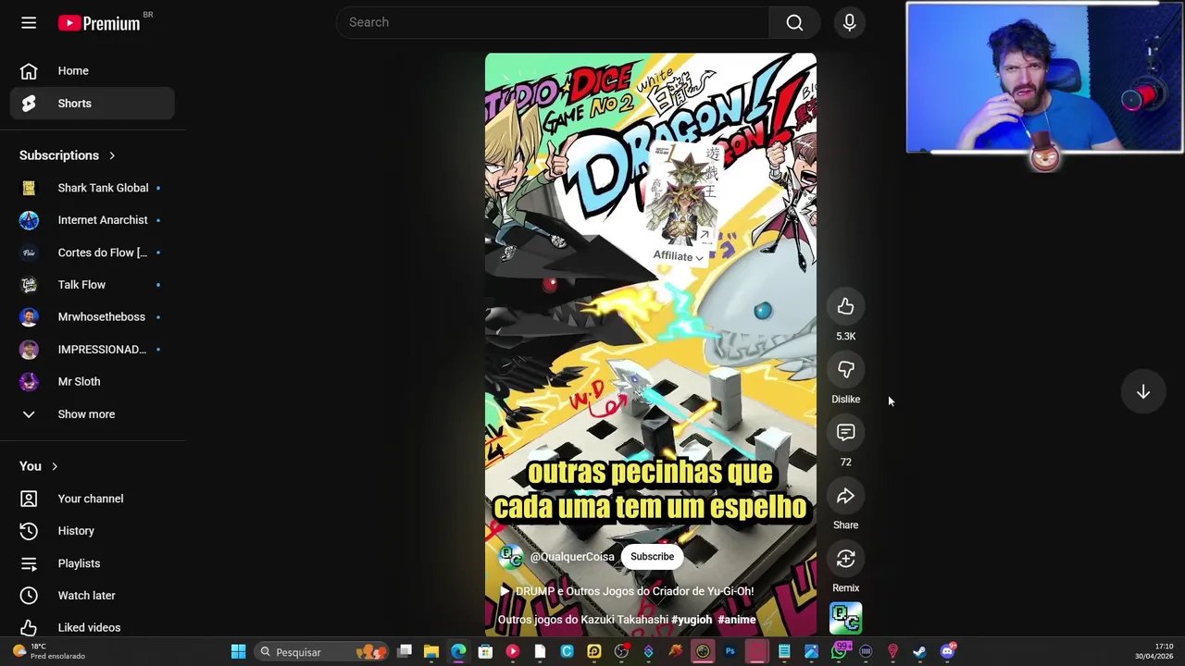The width and height of the screenshot is (1185, 666).
Task: Go to Home in sidebar
Action: coord(93,71)
